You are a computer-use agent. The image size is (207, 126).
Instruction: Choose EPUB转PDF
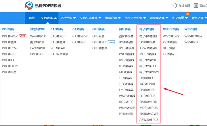(147, 90)
